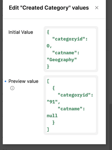The height and width of the screenshot is (150, 112).
Task: Click "categoryid" key in Preview value editor
Action: click(74, 95)
